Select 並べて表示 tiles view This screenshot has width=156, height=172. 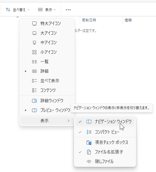click(x=47, y=81)
